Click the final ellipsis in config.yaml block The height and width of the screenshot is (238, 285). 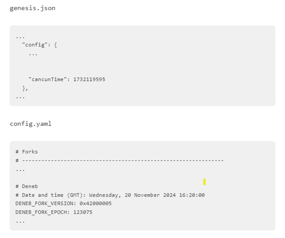(x=20, y=221)
